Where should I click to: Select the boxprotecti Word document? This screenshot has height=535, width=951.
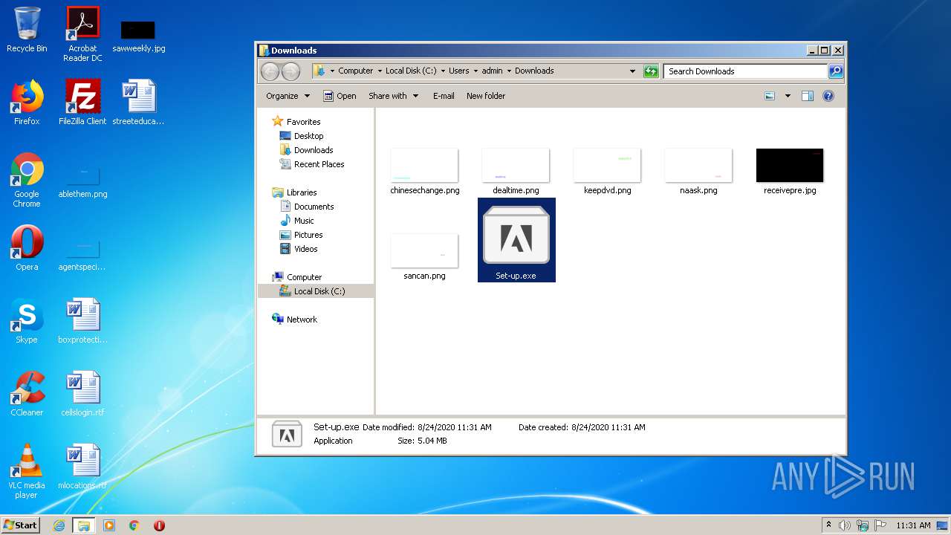pos(82,321)
